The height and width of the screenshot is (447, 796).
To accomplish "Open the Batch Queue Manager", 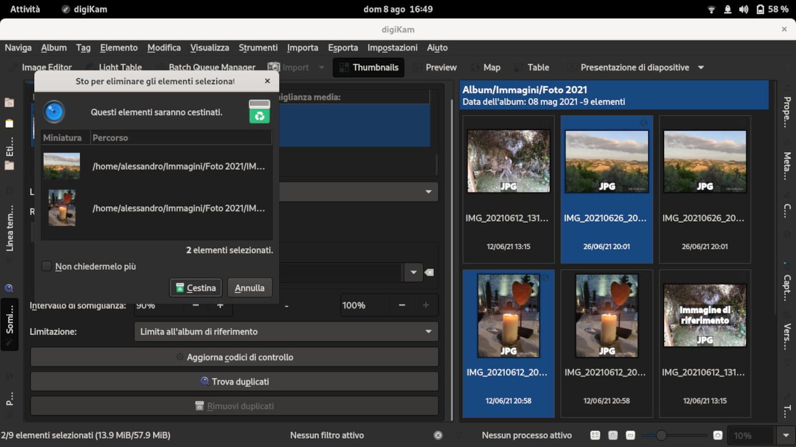I will (211, 67).
